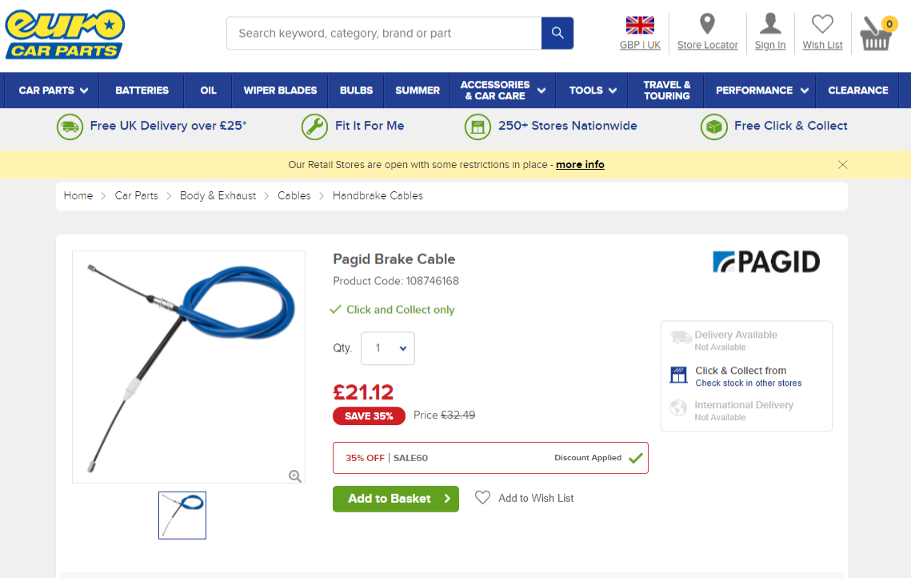Click the UK flag currency icon
This screenshot has width=911, height=578.
click(640, 25)
